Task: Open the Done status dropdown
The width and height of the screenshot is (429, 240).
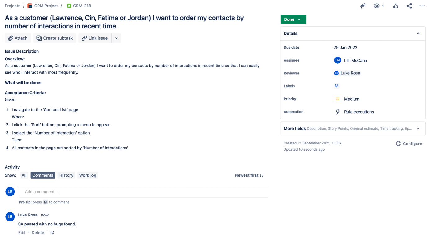Action: coord(293,19)
